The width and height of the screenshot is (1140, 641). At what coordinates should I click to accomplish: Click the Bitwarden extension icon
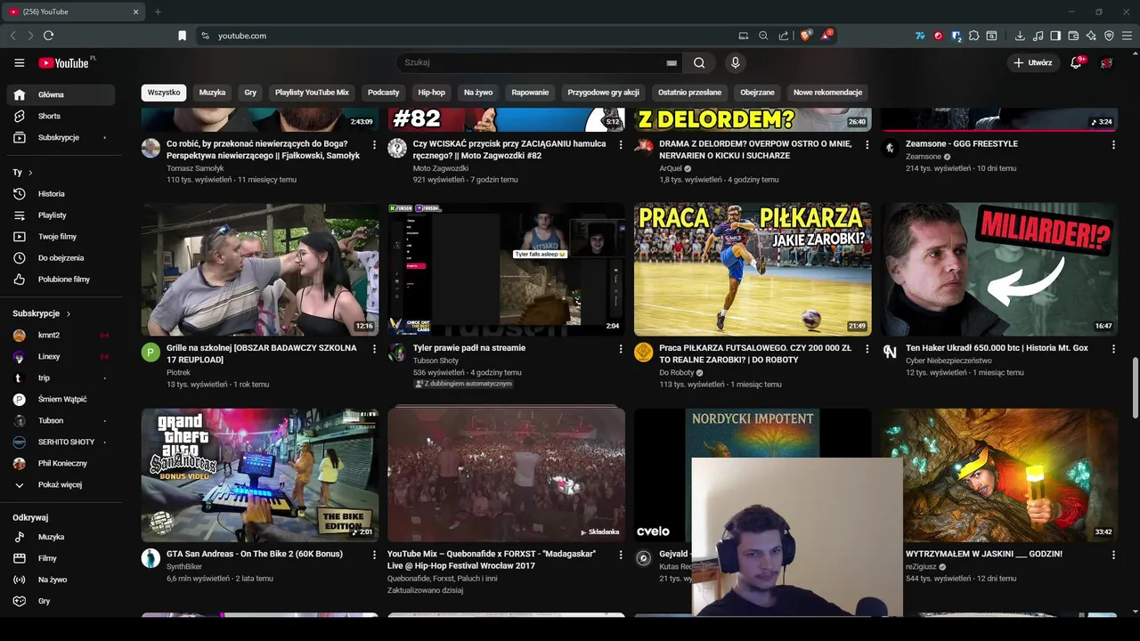(956, 36)
